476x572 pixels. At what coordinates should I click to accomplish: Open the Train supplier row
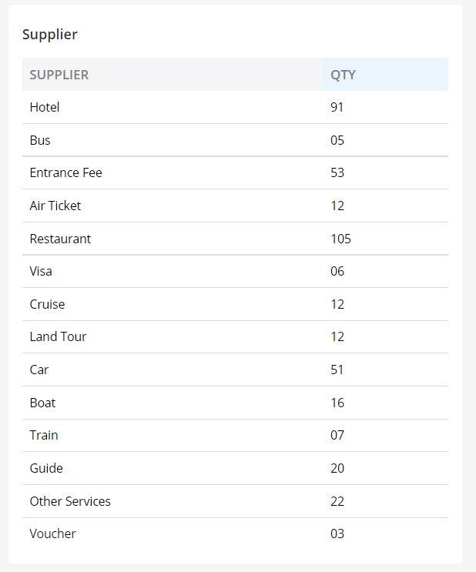(235, 435)
